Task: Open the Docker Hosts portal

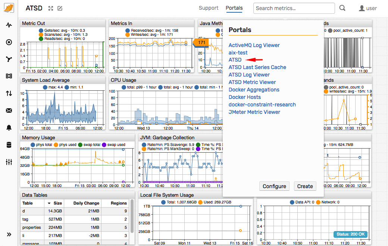Action: point(244,97)
